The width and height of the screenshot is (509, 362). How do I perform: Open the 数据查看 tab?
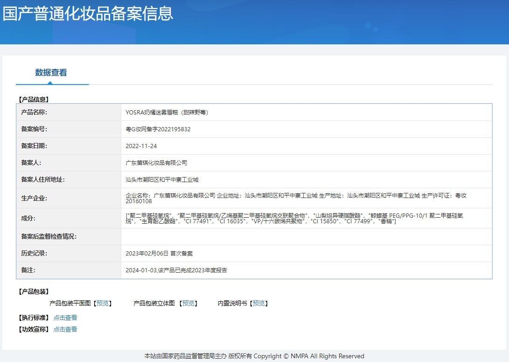point(51,72)
